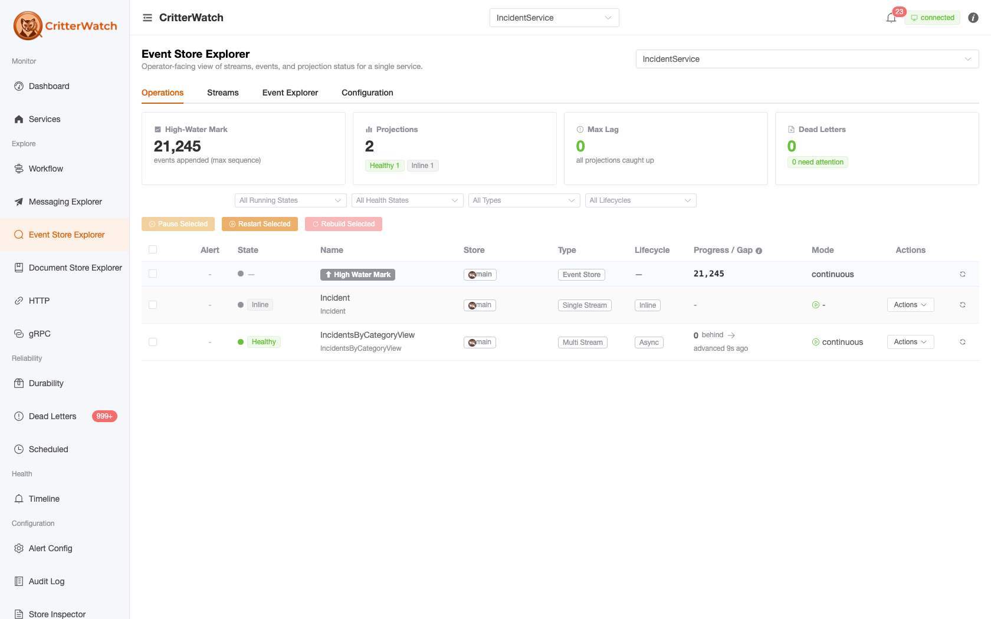Viewport: 991px width, 619px height.
Task: Select the Operations tab
Action: (162, 93)
